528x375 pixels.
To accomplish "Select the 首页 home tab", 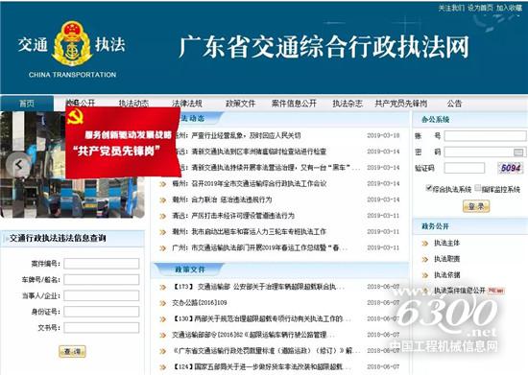I will [27, 104].
